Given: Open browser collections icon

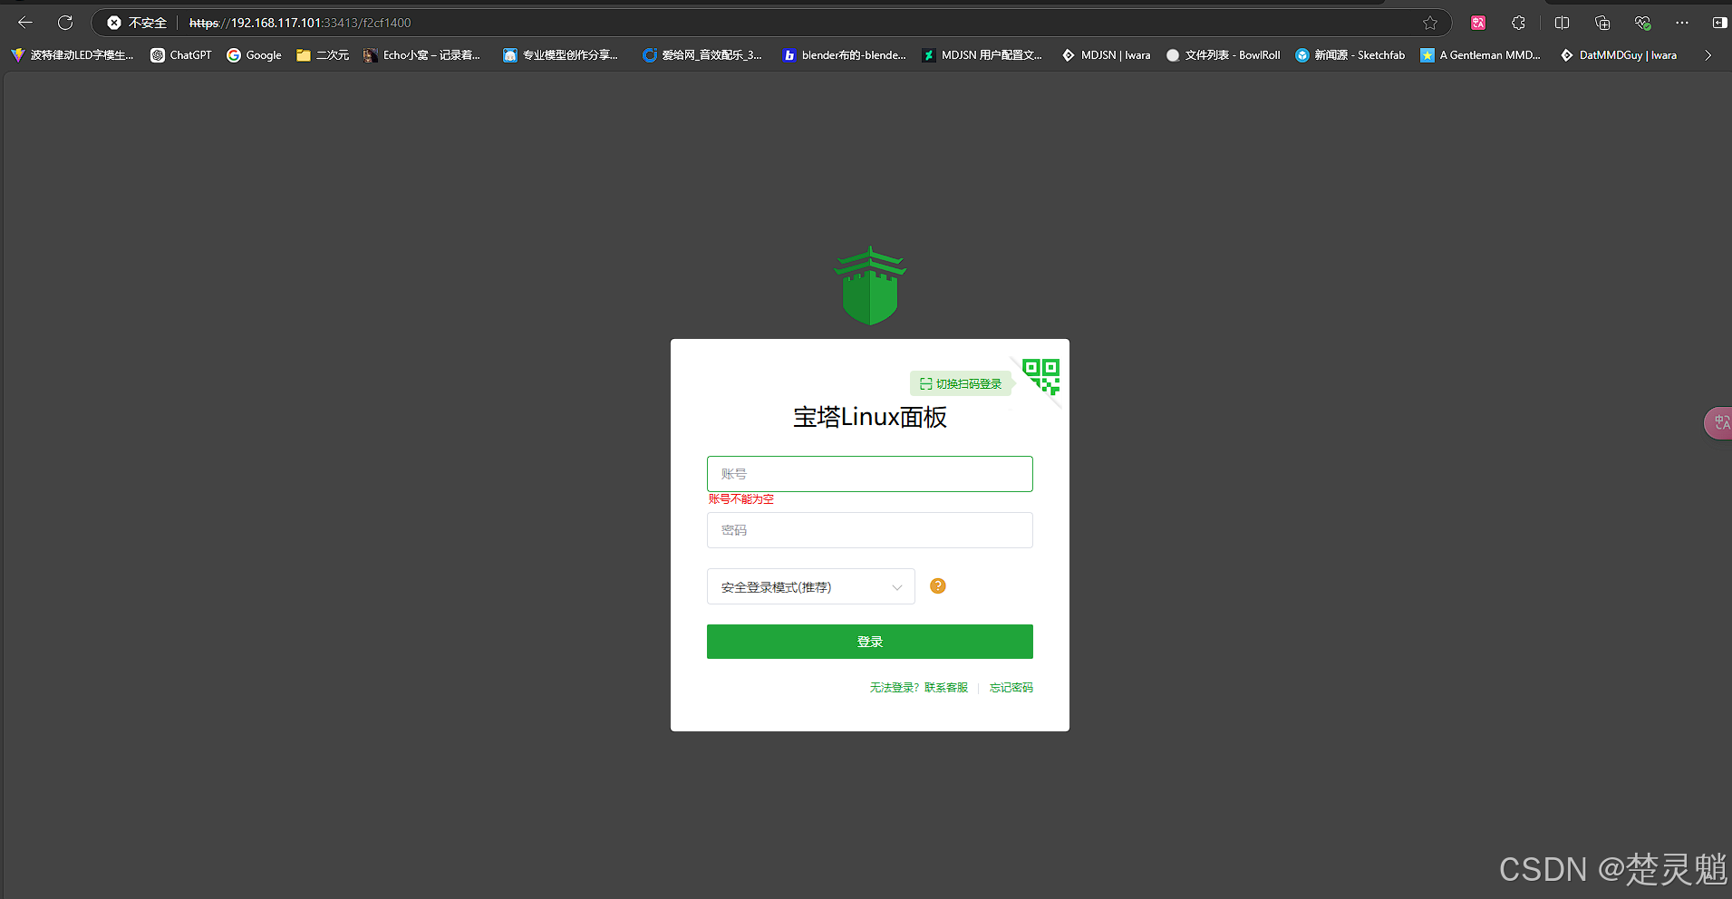Looking at the screenshot, I should (1602, 23).
